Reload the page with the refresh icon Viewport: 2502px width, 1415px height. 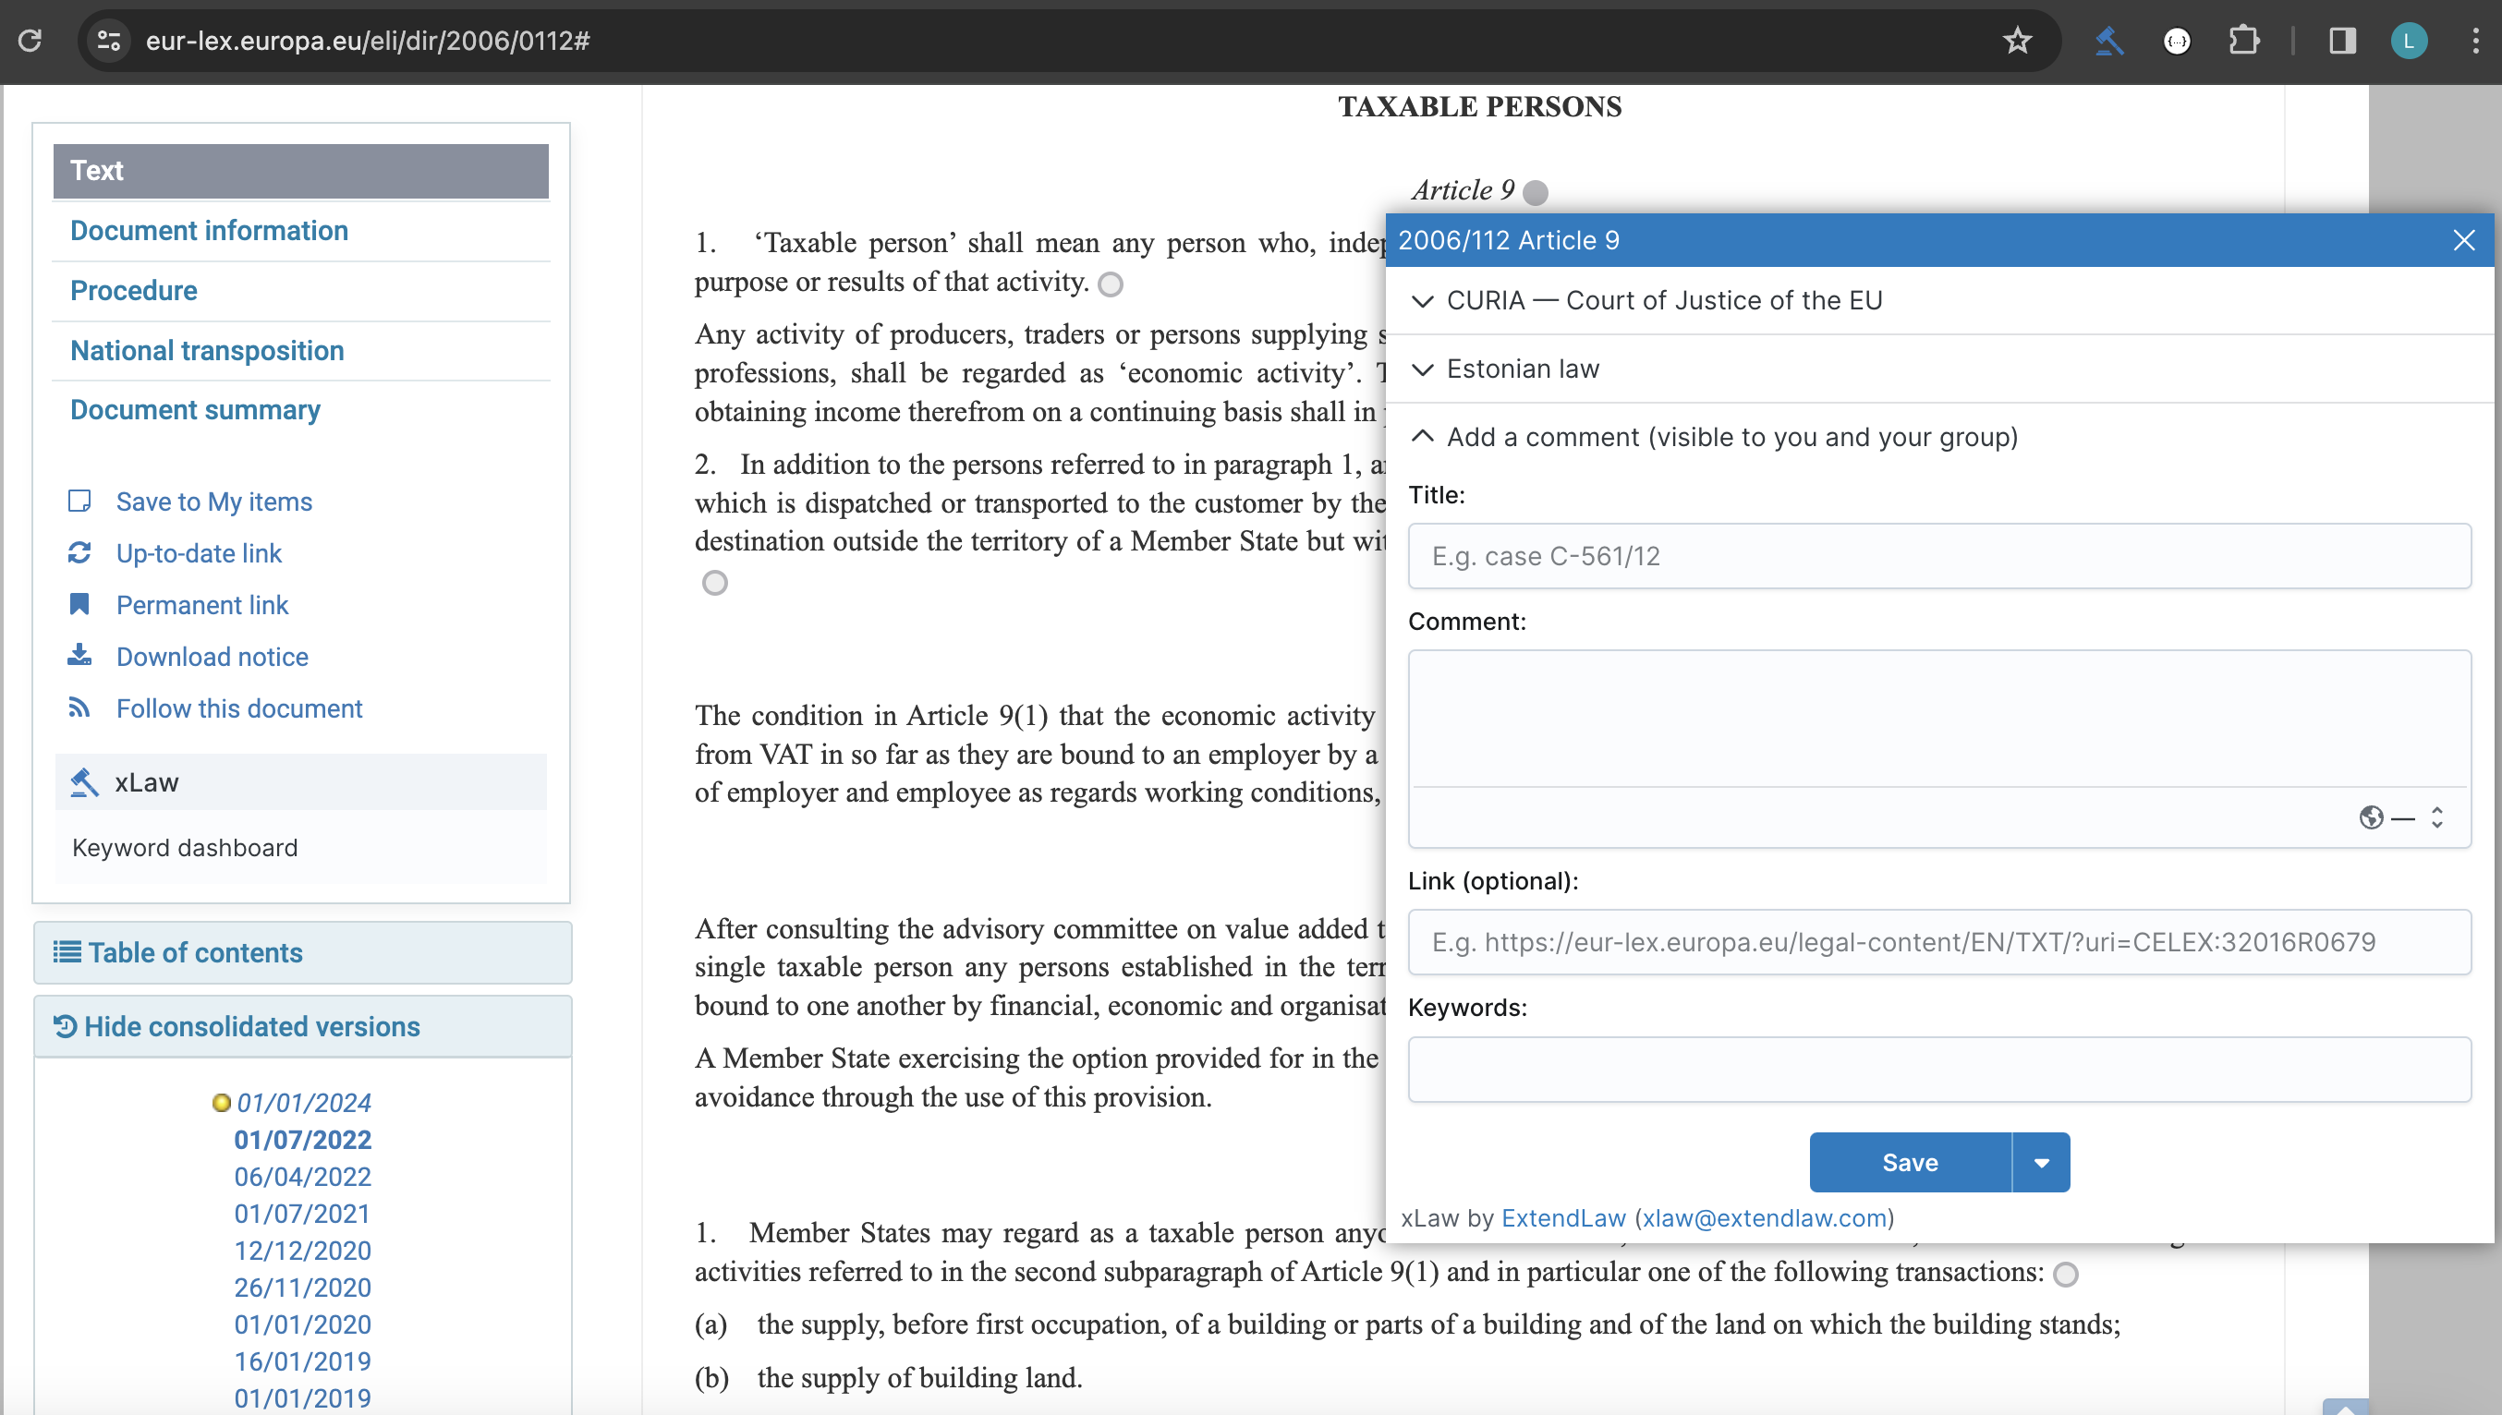30,41
